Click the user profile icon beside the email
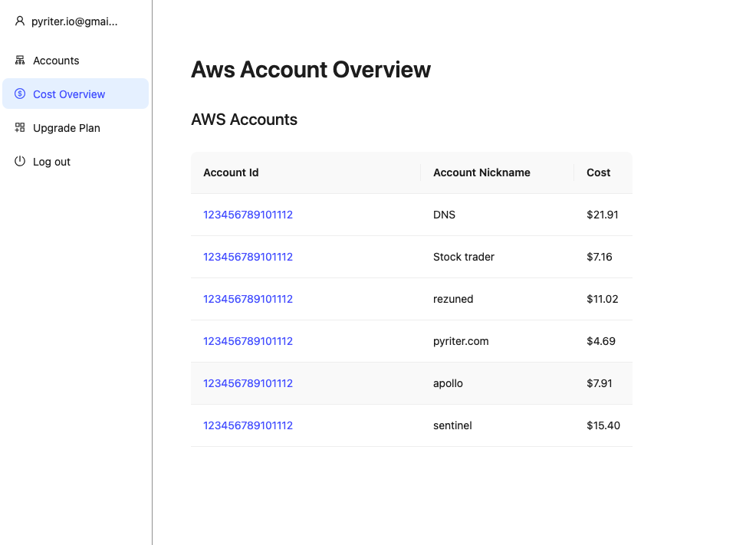 point(20,21)
